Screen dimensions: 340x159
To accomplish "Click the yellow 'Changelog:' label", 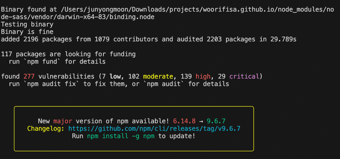I will coord(46,129).
